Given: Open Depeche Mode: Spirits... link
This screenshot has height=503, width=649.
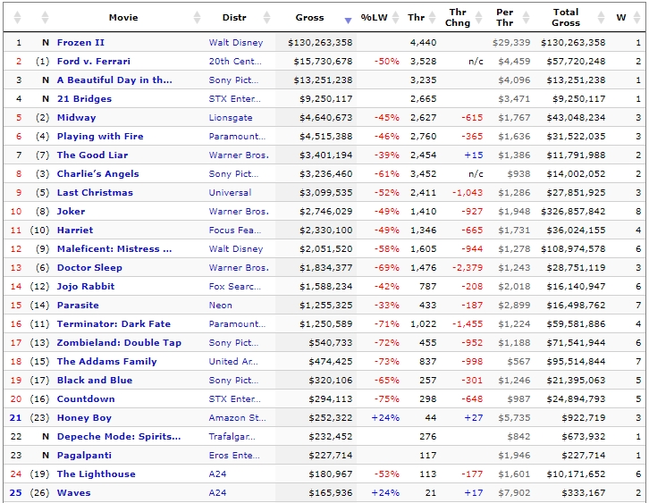Looking at the screenshot, I should tap(119, 436).
